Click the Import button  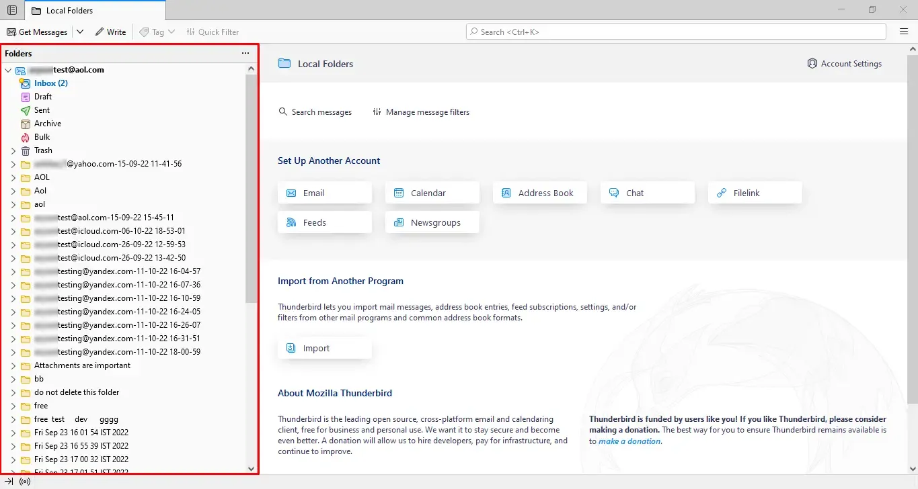point(325,348)
